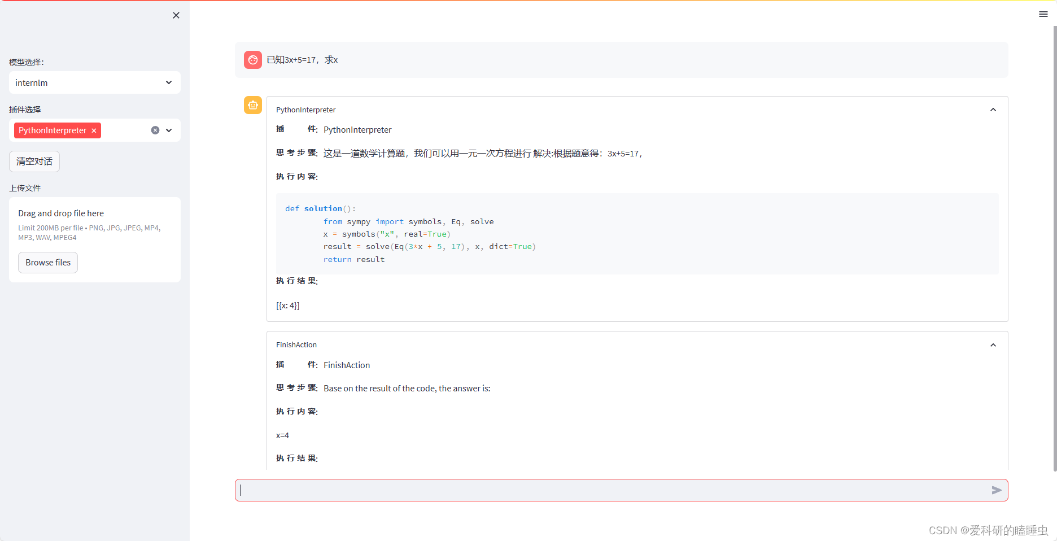Click Browse files button
This screenshot has height=541, width=1057.
[x=48, y=263]
